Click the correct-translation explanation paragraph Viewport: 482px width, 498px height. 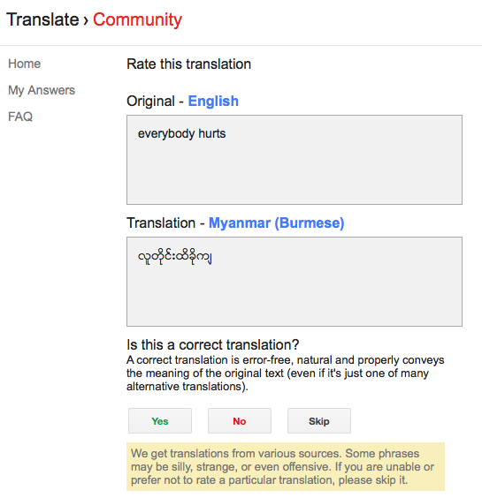[x=286, y=373]
